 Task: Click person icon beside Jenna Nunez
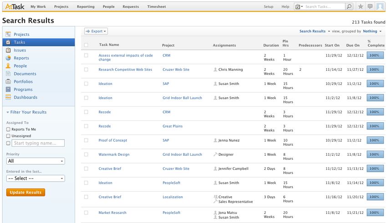point(215,140)
